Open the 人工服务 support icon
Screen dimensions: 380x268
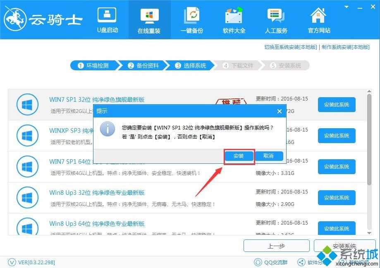pos(276,16)
